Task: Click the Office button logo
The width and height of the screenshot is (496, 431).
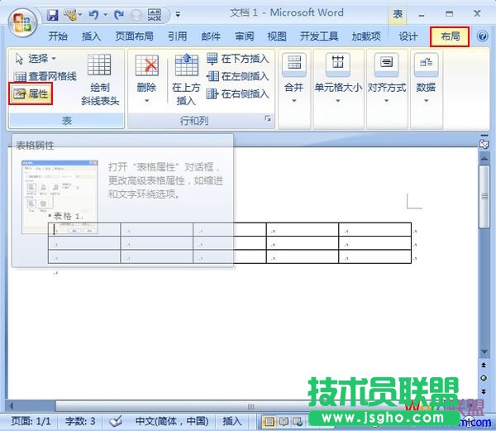Action: 23,23
